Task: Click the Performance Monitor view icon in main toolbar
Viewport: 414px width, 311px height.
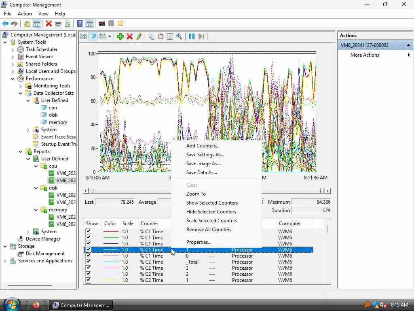Action: (102, 23)
